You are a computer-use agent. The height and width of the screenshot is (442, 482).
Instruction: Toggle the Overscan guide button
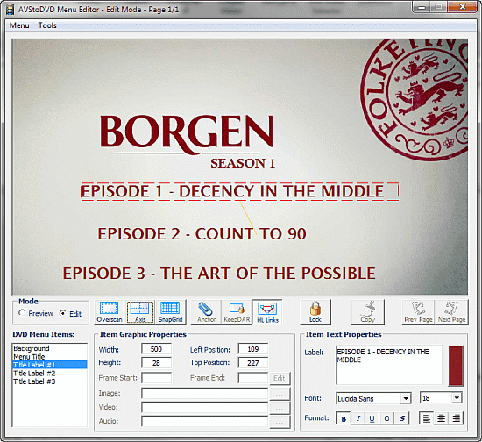(110, 312)
